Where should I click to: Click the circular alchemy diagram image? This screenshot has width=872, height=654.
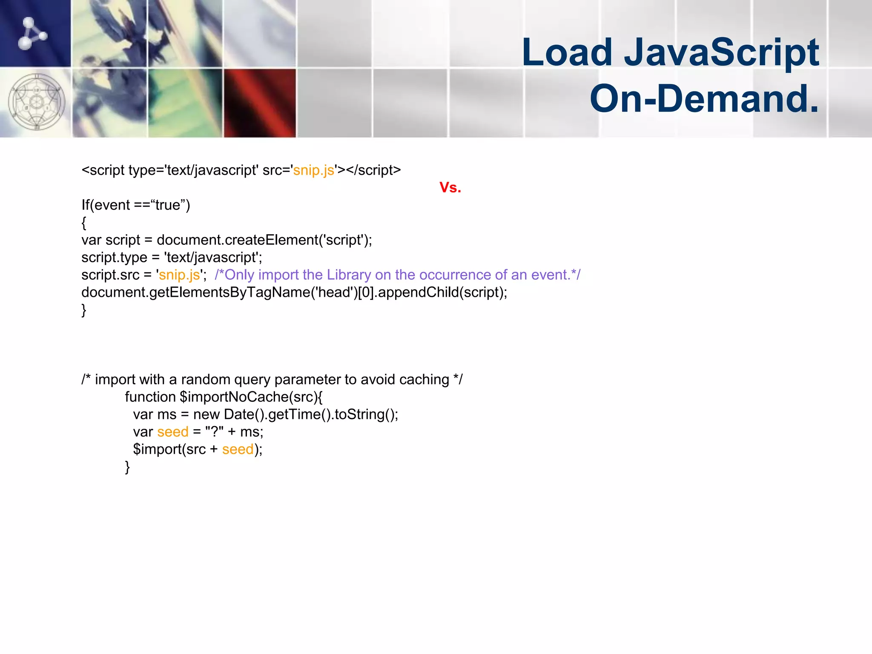(x=37, y=102)
